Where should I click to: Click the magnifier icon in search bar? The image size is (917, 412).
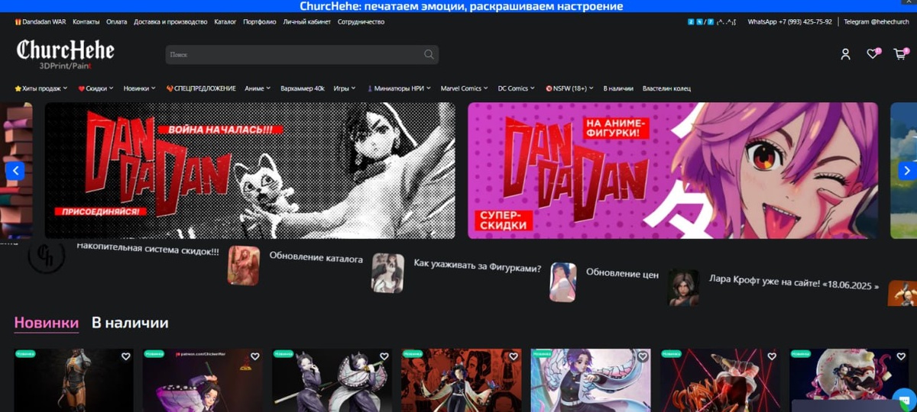(x=429, y=54)
